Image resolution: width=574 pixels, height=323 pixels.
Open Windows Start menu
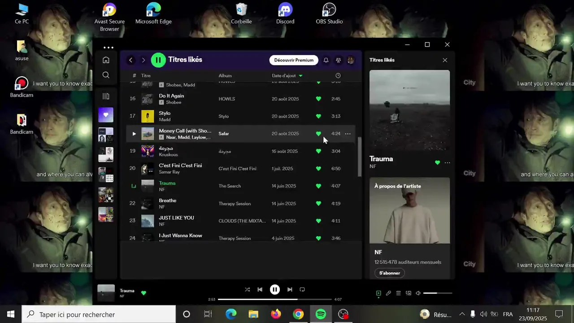pos(11,314)
